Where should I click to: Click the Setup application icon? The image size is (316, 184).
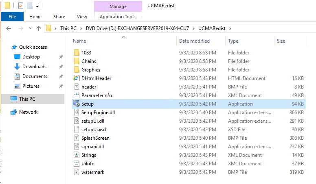tap(77, 104)
